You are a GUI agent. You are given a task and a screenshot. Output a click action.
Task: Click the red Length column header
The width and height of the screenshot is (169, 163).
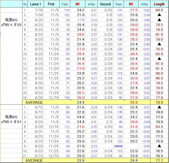point(159,4)
